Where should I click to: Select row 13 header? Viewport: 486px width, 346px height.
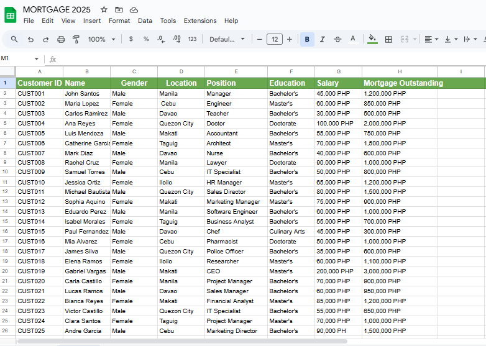7,202
